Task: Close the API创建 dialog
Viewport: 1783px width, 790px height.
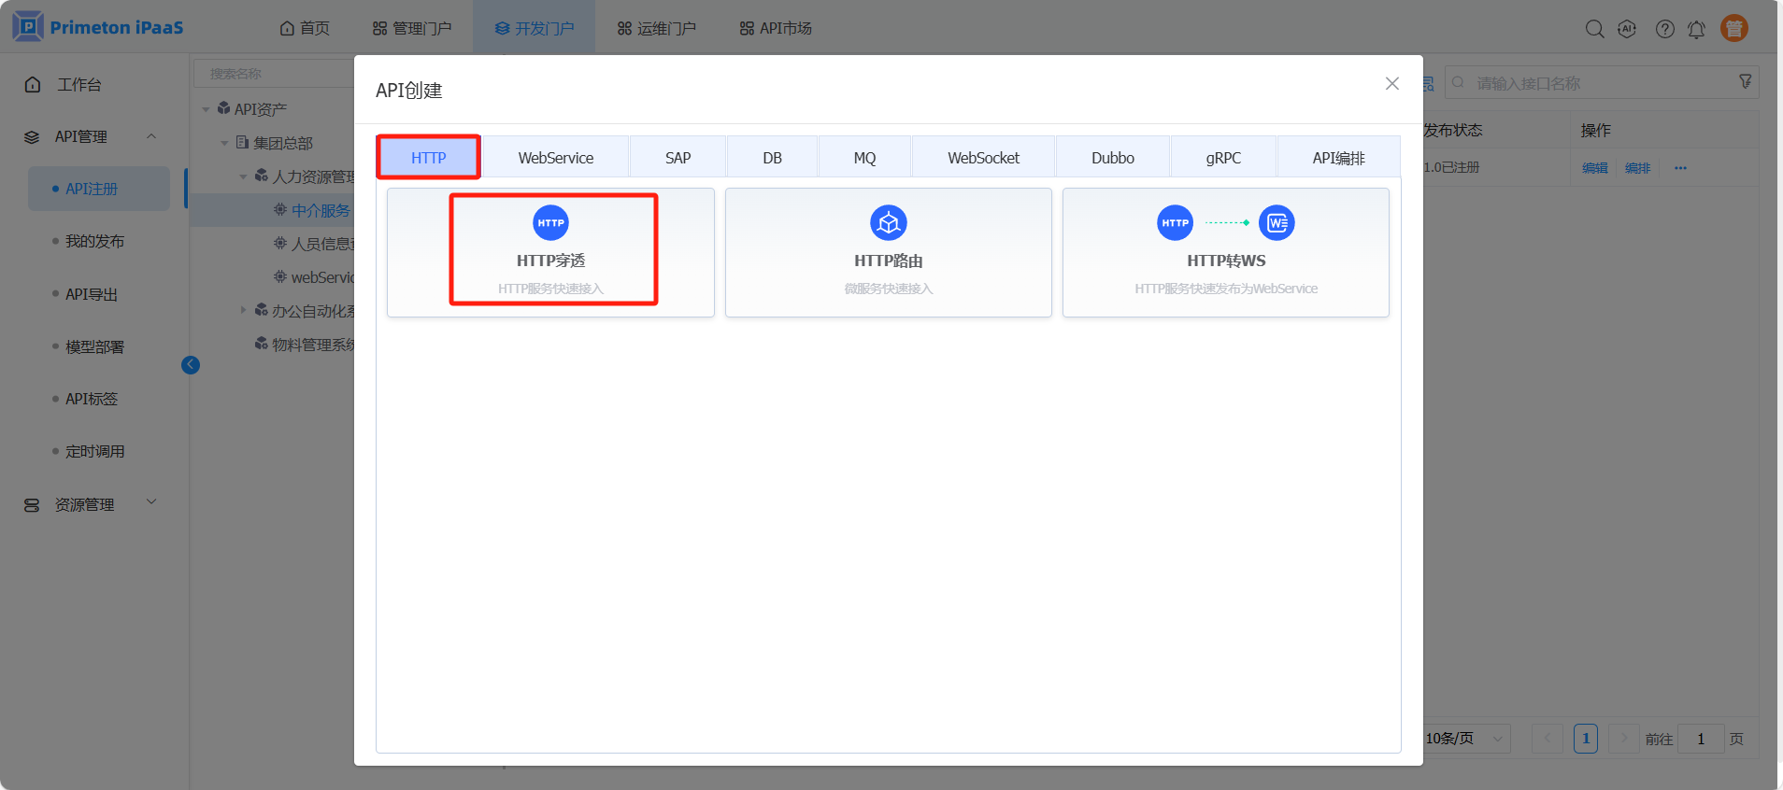Action: click(1391, 84)
